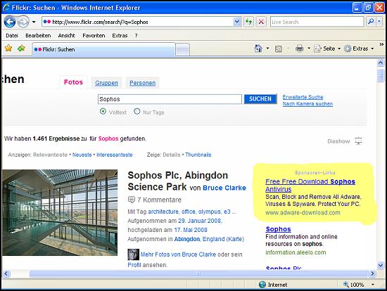The image size is (387, 291).
Task: Click the vertical scrollbar down arrow
Action: (381, 266)
